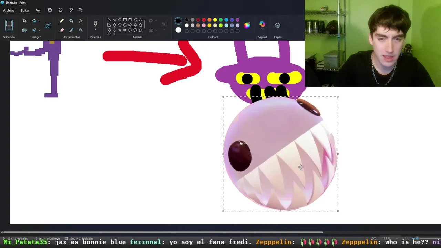Choose the Diamond shape
Image resolution: width=441 pixels, height=248 pixels.
coord(114,25)
